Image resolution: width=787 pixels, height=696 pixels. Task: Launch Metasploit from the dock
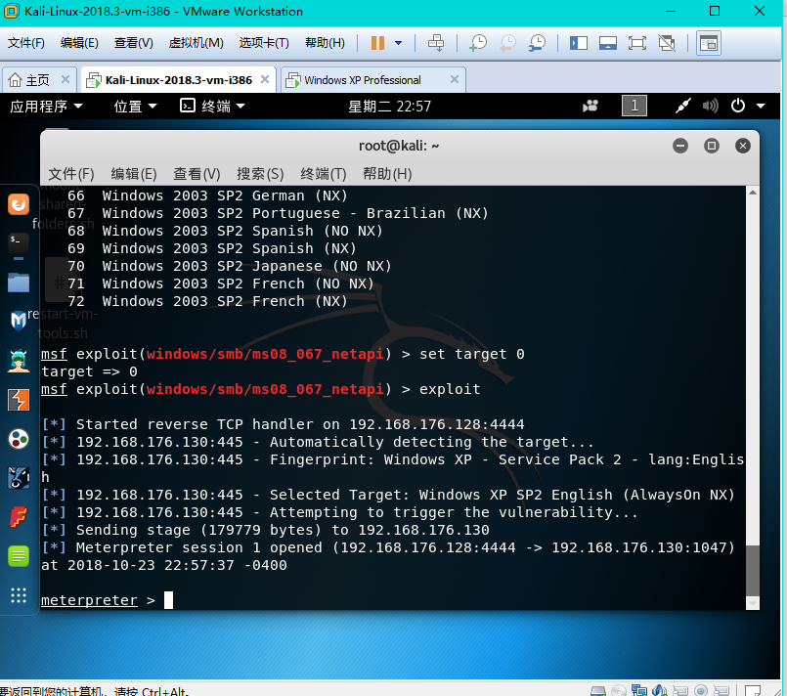click(19, 322)
